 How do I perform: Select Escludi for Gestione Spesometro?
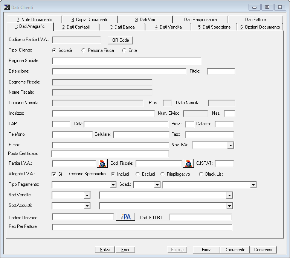coord(138,174)
